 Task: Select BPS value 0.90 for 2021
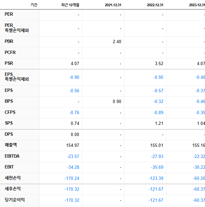[117, 102]
